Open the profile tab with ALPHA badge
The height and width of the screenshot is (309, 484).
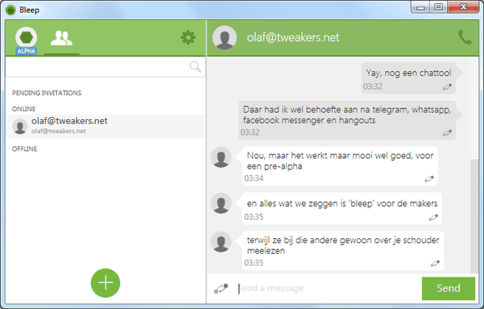(27, 40)
